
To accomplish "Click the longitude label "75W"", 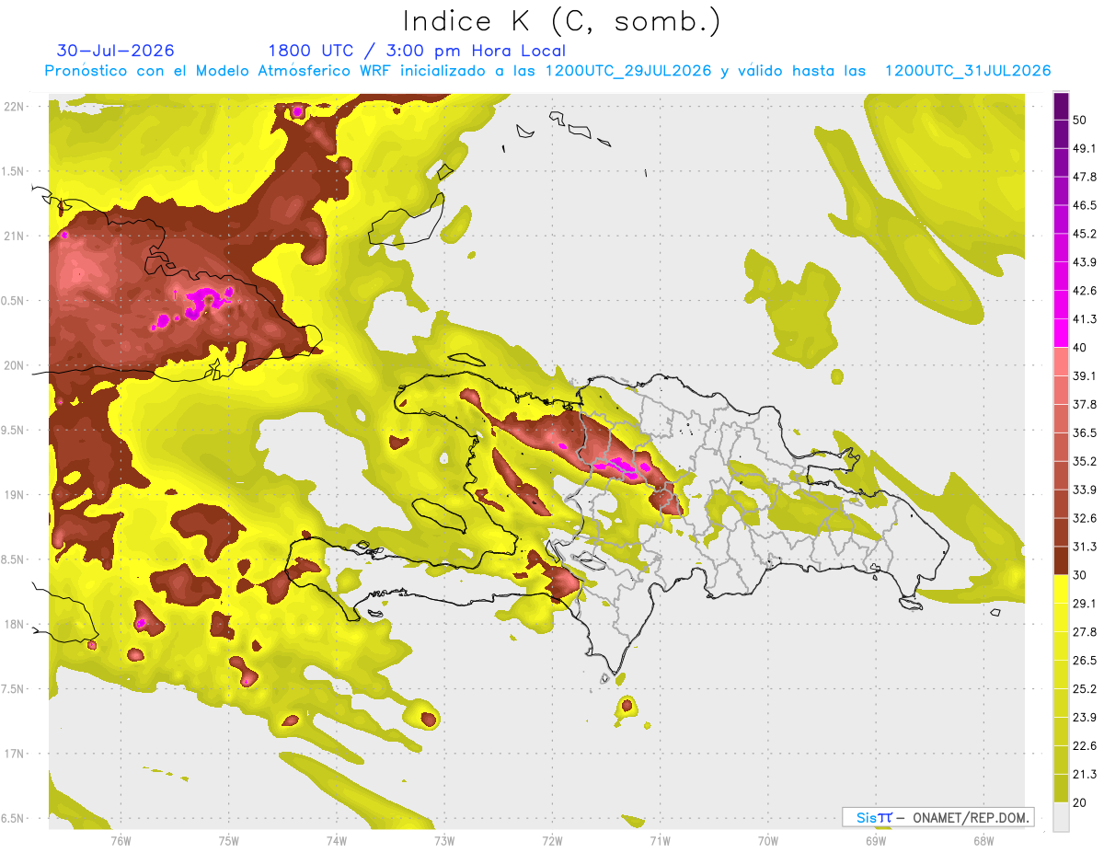I will coord(229,840).
